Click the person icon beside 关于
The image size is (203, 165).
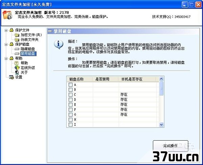pos(17,72)
